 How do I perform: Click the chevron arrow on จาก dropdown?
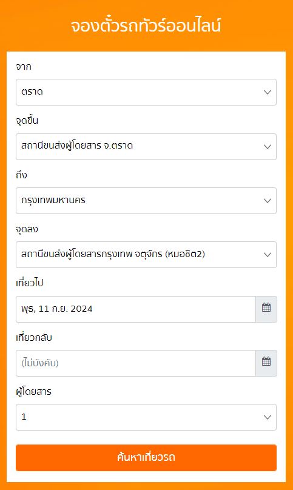click(x=268, y=92)
